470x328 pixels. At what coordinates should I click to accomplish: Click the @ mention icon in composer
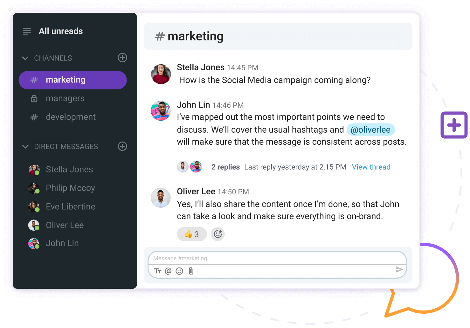[168, 271]
